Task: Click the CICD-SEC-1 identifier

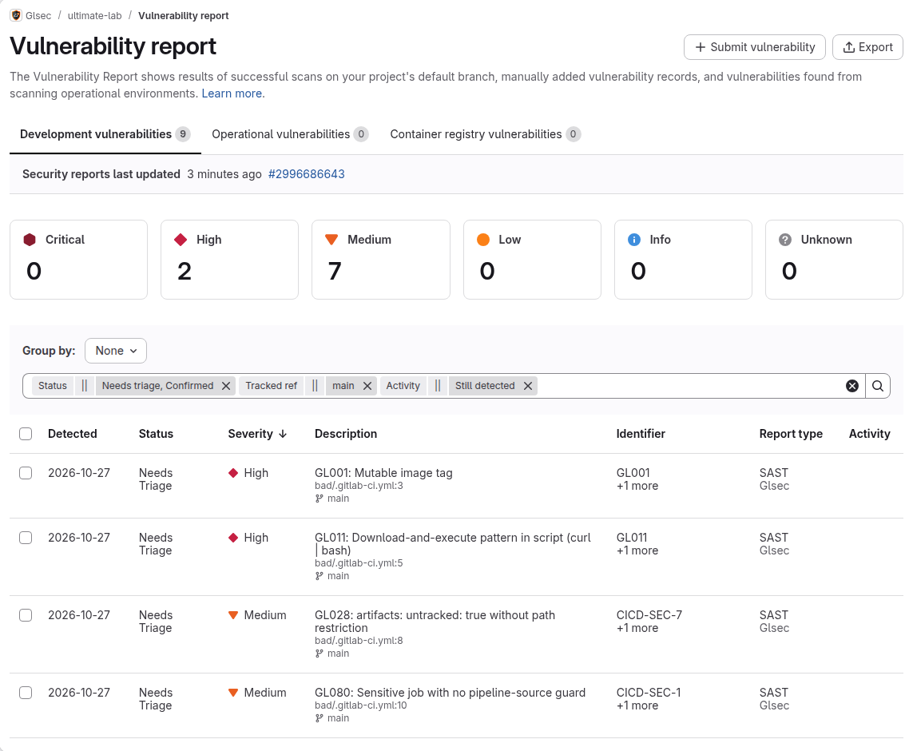Action: tap(649, 692)
